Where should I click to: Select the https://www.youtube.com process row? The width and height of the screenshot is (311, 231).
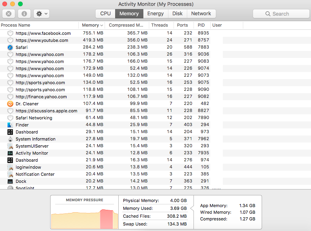tap(105, 40)
